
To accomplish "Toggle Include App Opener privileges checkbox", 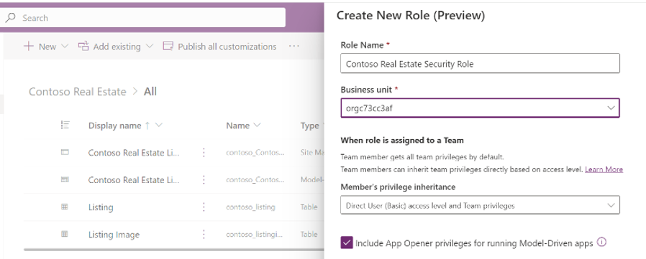I will (347, 243).
